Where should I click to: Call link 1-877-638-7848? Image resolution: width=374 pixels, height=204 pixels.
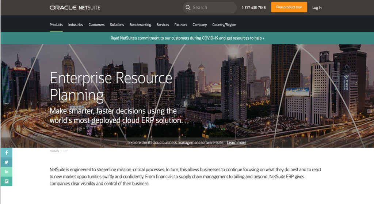click(253, 8)
